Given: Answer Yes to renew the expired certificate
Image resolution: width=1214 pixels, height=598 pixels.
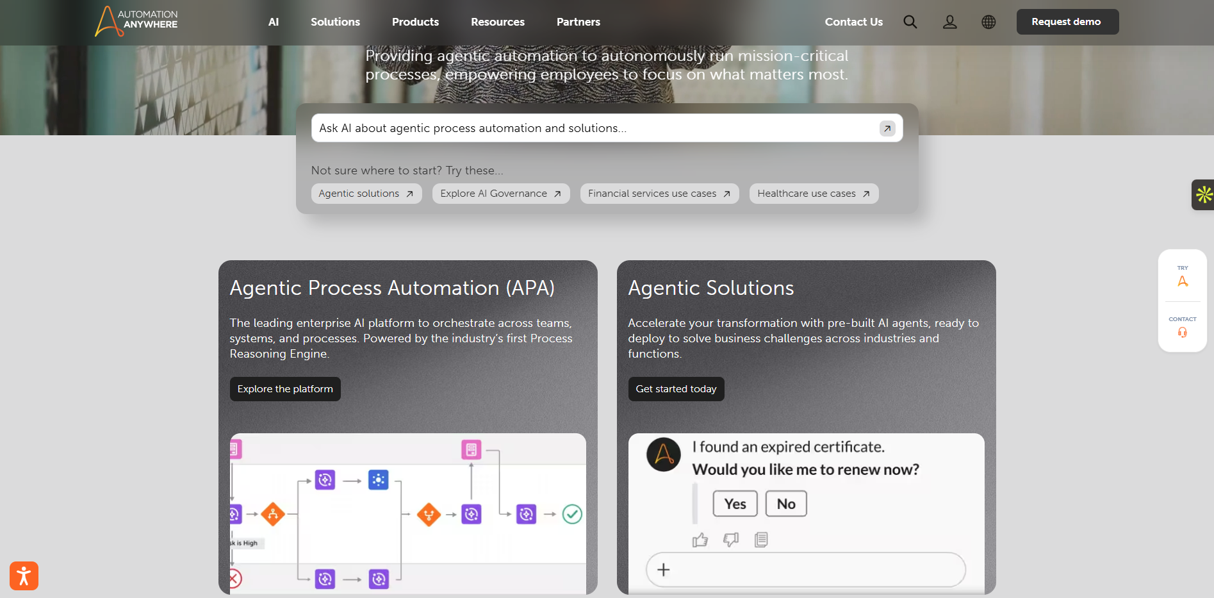Looking at the screenshot, I should coord(734,503).
